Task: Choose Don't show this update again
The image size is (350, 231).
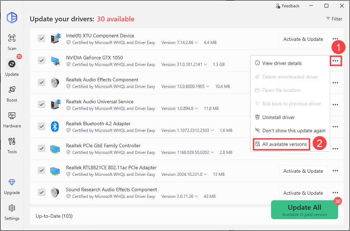Action: 290,131
